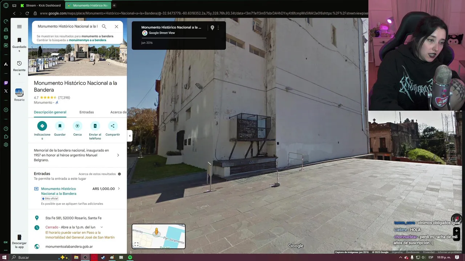Open File Explorer from the taskbar
The height and width of the screenshot is (261, 465).
click(76, 257)
